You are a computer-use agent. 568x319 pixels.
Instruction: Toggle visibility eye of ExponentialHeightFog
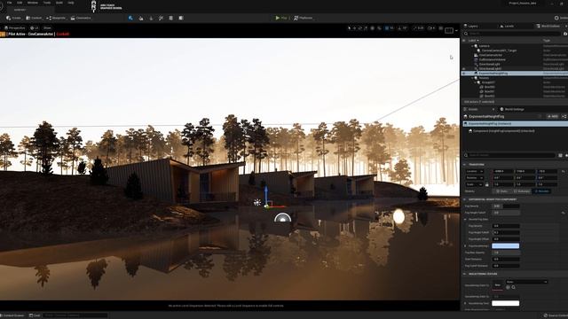[x=463, y=73]
